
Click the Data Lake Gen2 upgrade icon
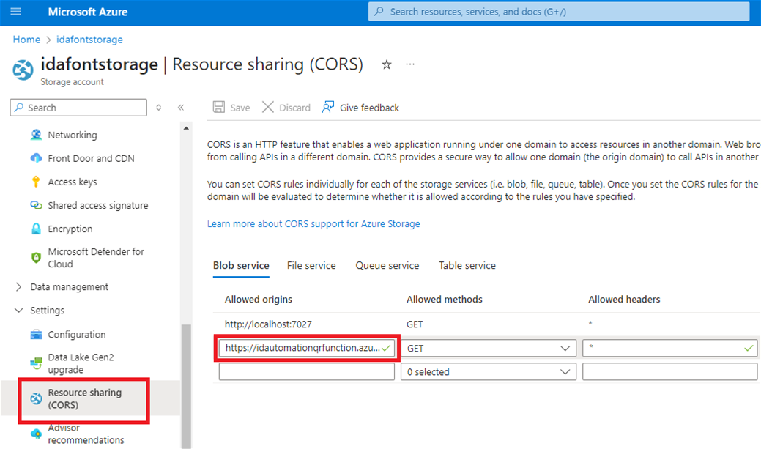(x=37, y=363)
